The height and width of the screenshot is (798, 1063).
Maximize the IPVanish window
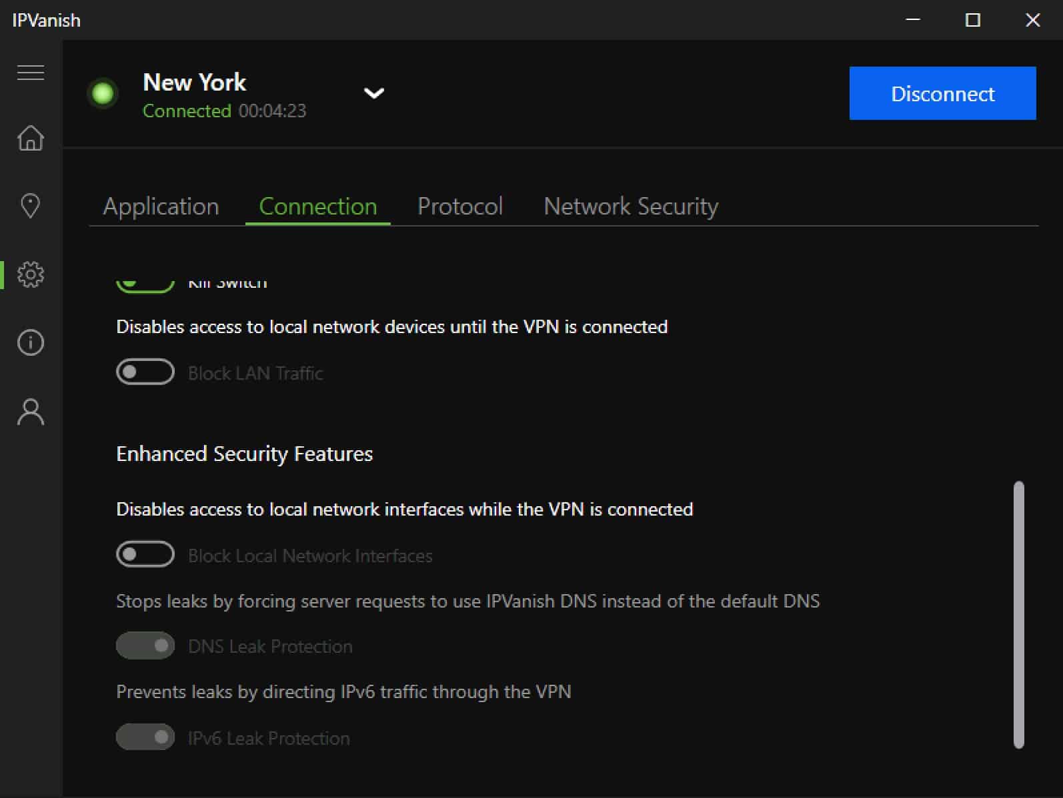click(973, 20)
